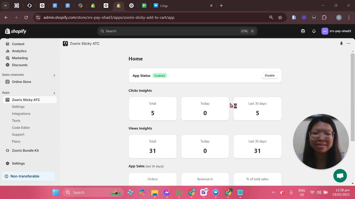Click the zoom magnifier icon in address bar
The height and width of the screenshot is (199, 355).
tap(271, 17)
